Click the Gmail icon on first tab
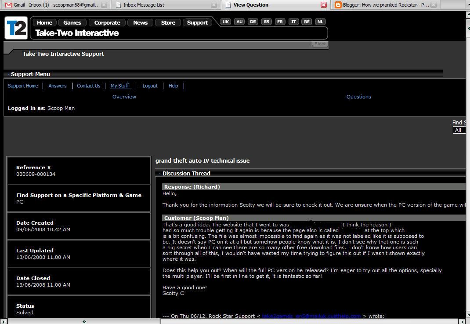Viewport: 470px width, 324px height. coord(9,5)
